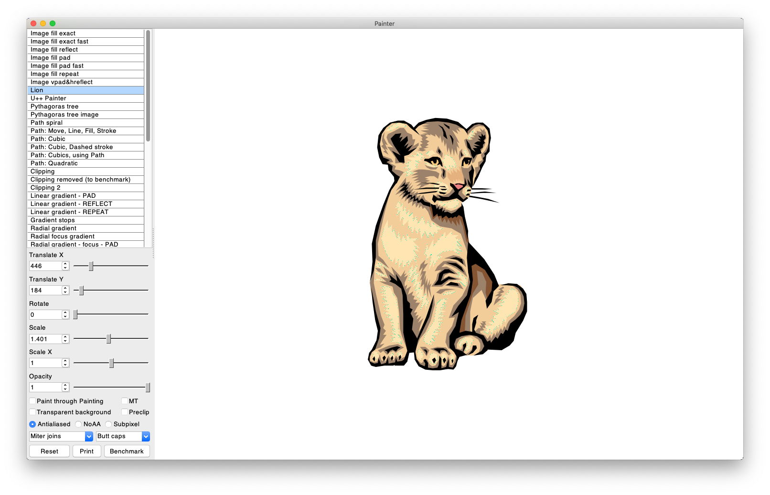This screenshot has height=495, width=770.
Task: Click the Opacity slider handle
Action: pos(148,387)
